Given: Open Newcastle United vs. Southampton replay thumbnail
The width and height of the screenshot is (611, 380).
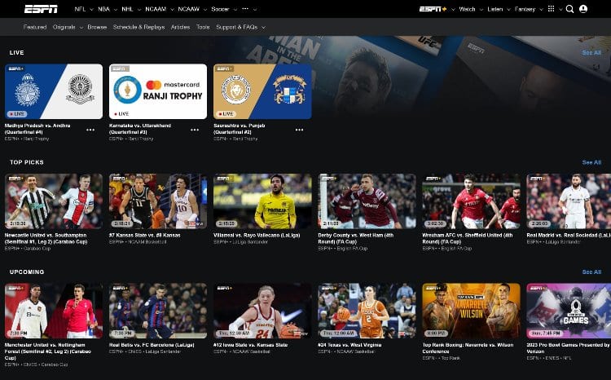Looking at the screenshot, I should 54,201.
